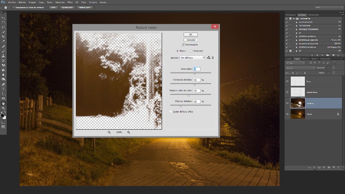Screen dimensions: 345x194
Task: Open the Filtro menu
Action: tap(70, 2)
